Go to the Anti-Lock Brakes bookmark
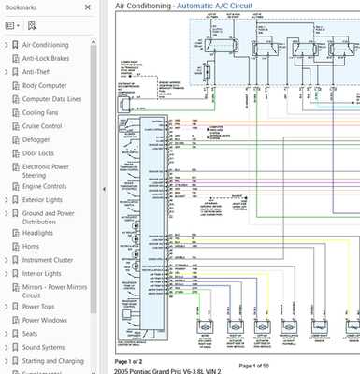 point(46,58)
